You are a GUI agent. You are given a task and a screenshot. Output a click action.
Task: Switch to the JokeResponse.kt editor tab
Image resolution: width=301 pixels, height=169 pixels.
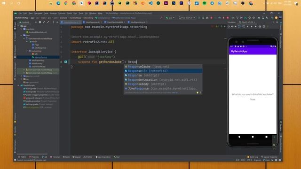pos(92,22)
